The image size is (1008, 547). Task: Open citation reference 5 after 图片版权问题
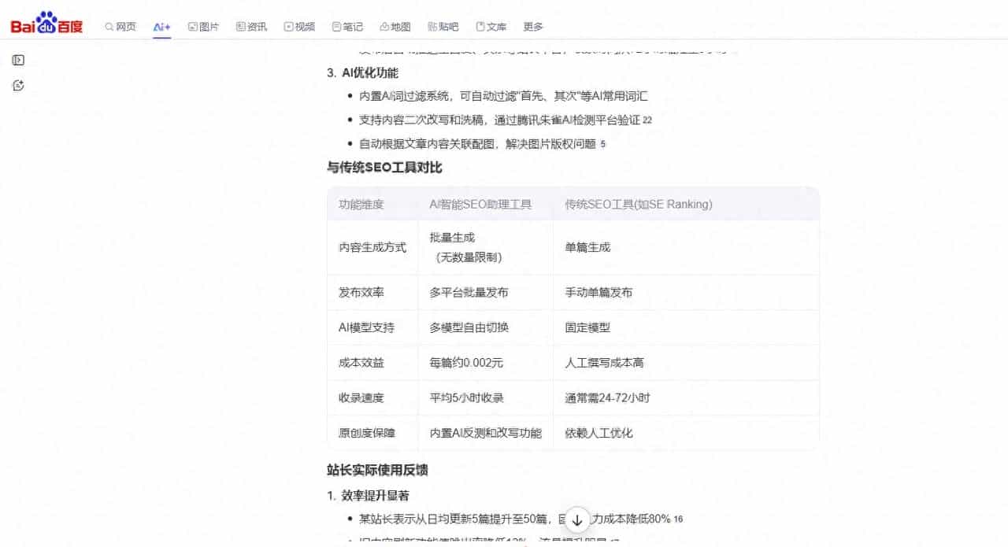click(603, 144)
